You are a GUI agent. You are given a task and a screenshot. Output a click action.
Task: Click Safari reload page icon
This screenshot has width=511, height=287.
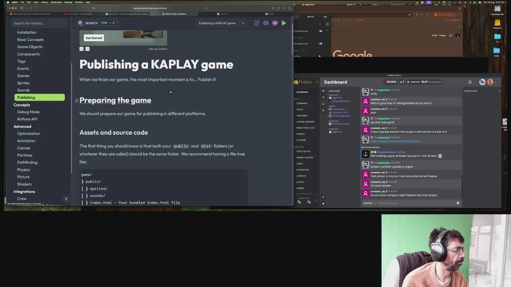click(x=206, y=8)
